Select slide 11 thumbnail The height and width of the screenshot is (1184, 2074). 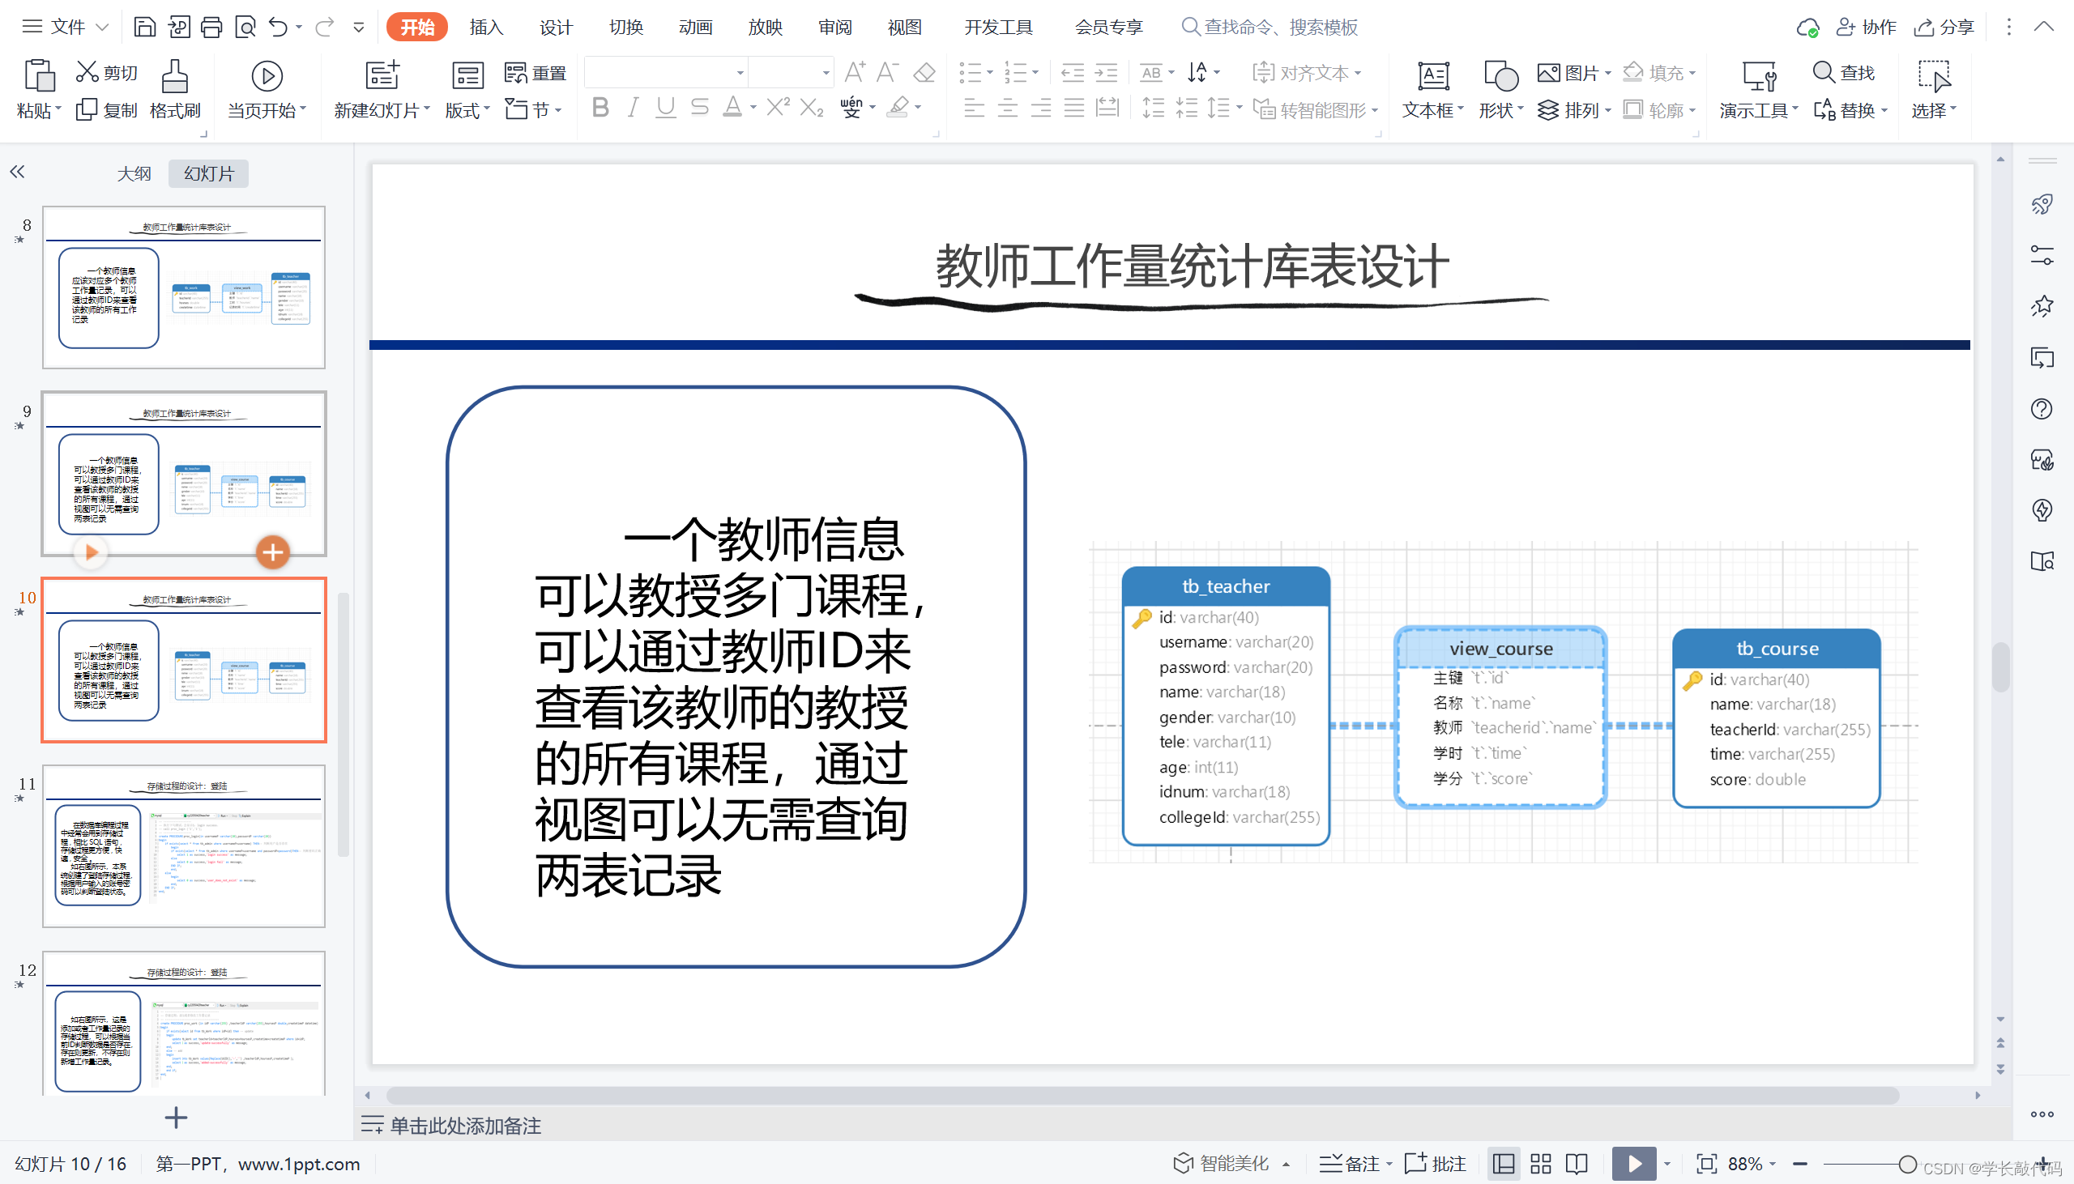point(184,845)
